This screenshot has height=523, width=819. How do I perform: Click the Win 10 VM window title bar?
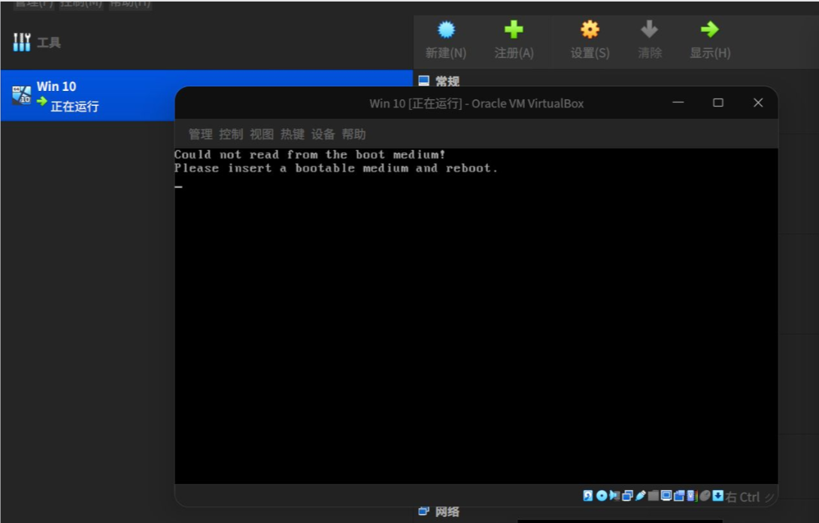click(476, 104)
